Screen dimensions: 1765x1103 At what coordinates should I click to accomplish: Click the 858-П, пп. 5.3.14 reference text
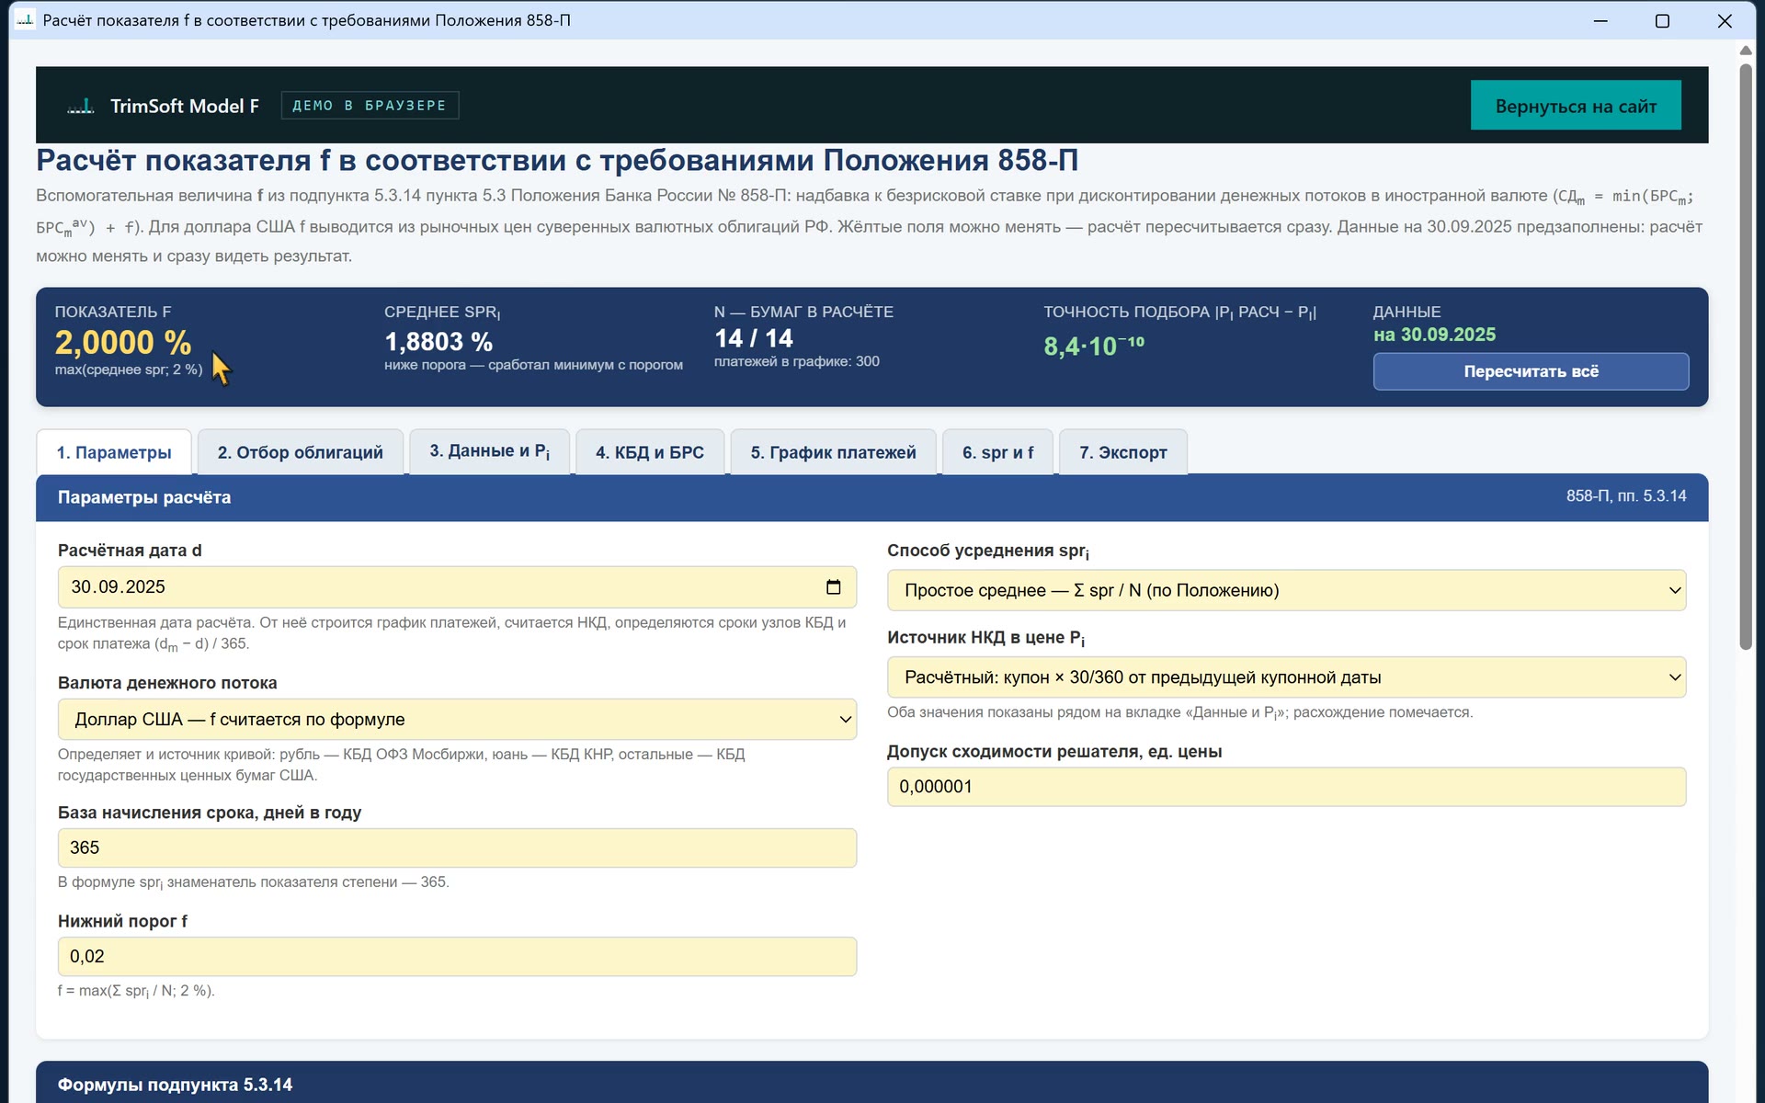pyautogui.click(x=1626, y=496)
